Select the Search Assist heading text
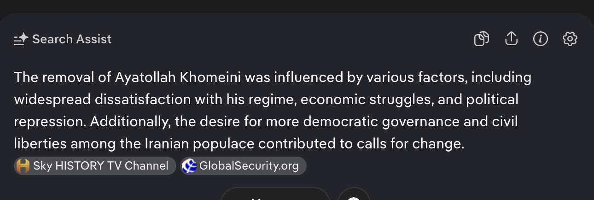 point(72,39)
